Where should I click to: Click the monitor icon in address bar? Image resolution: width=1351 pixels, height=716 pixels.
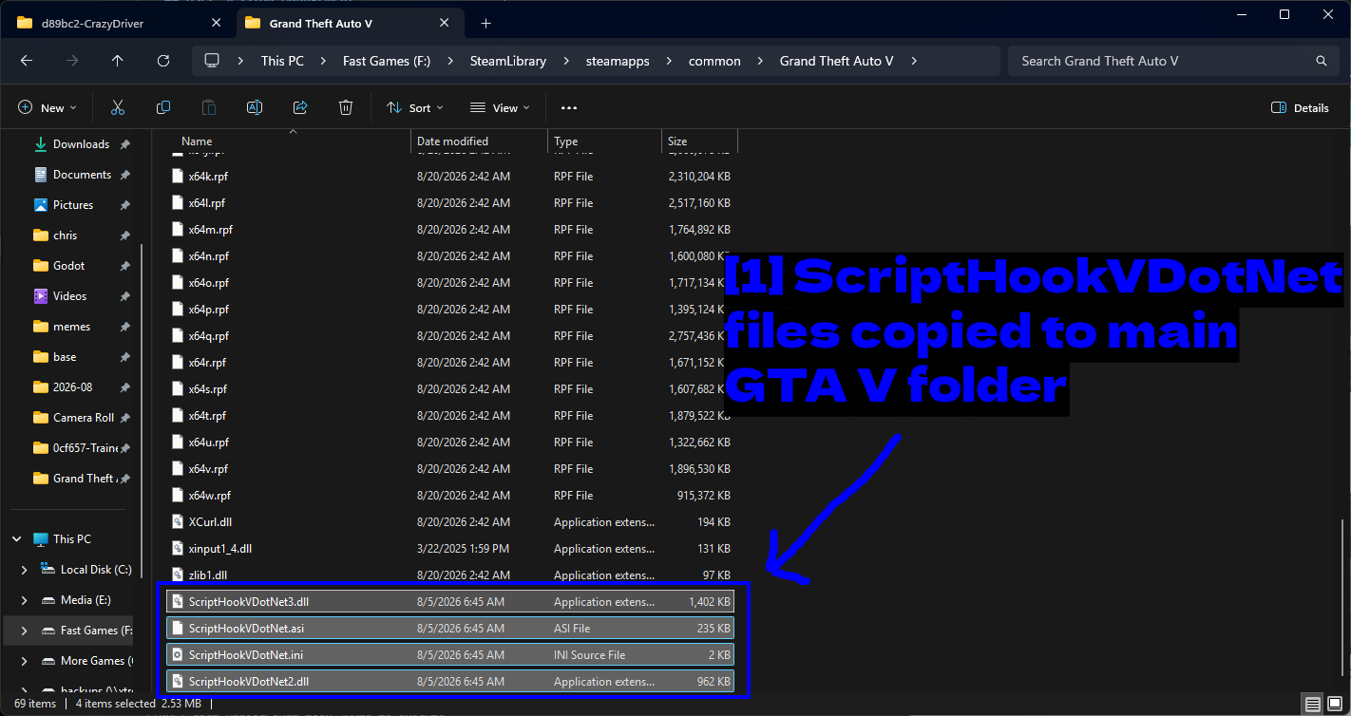[212, 61]
